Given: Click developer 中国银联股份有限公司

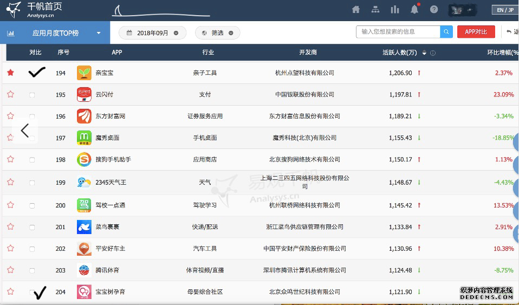Looking at the screenshot, I should tap(304, 94).
